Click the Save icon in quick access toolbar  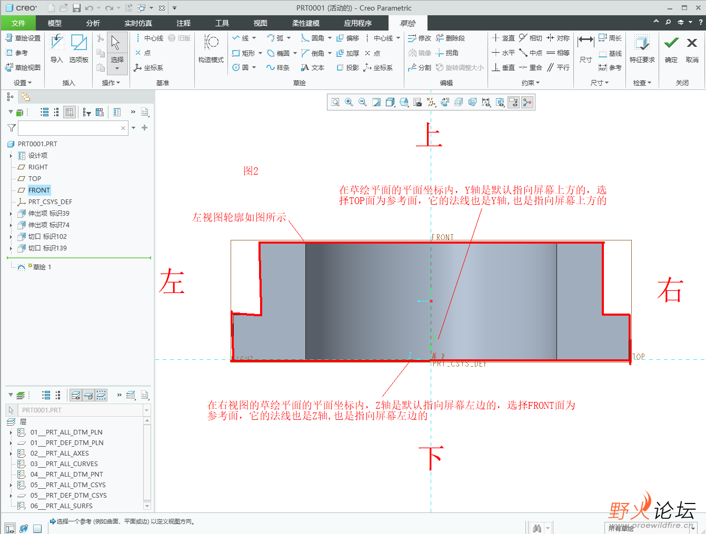(76, 8)
